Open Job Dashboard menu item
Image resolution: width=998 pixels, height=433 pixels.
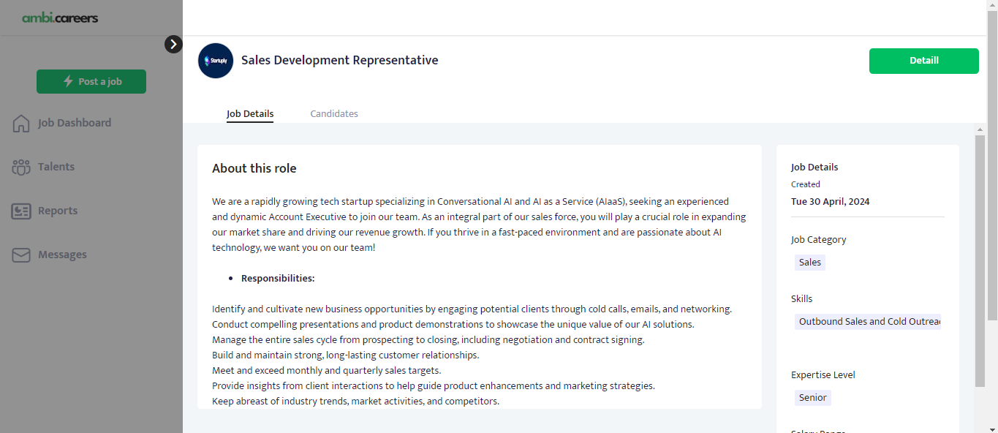tap(75, 123)
